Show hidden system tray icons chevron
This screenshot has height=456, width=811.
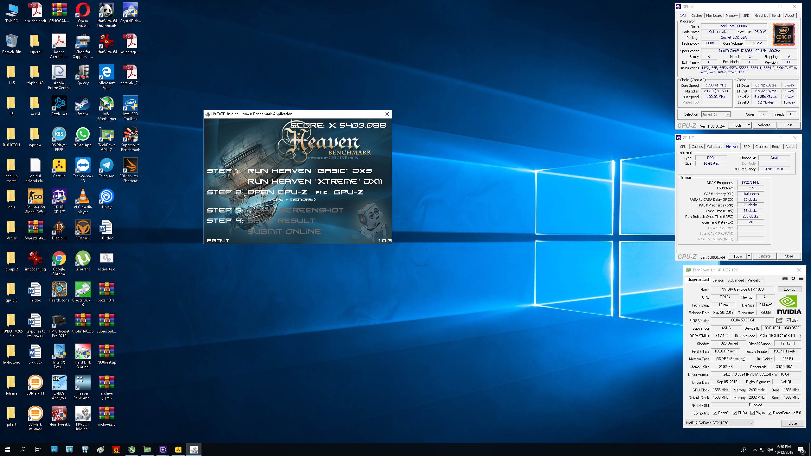[x=755, y=450]
